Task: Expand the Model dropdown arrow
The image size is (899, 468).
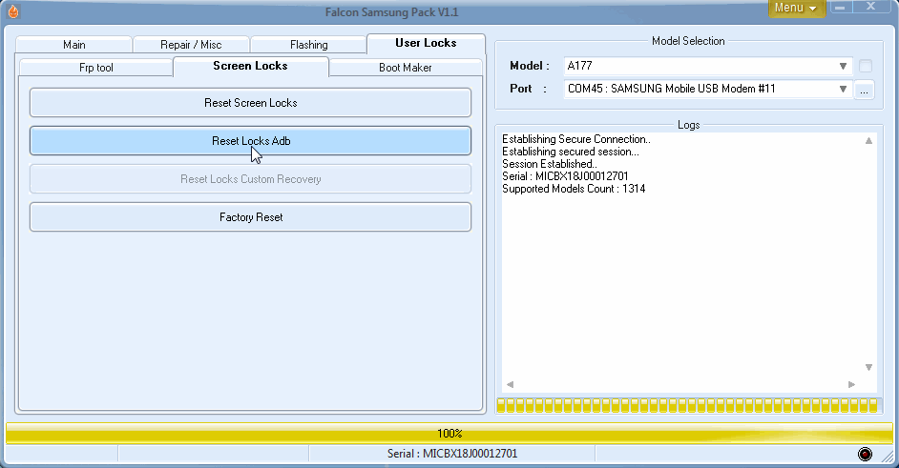Action: pos(843,66)
